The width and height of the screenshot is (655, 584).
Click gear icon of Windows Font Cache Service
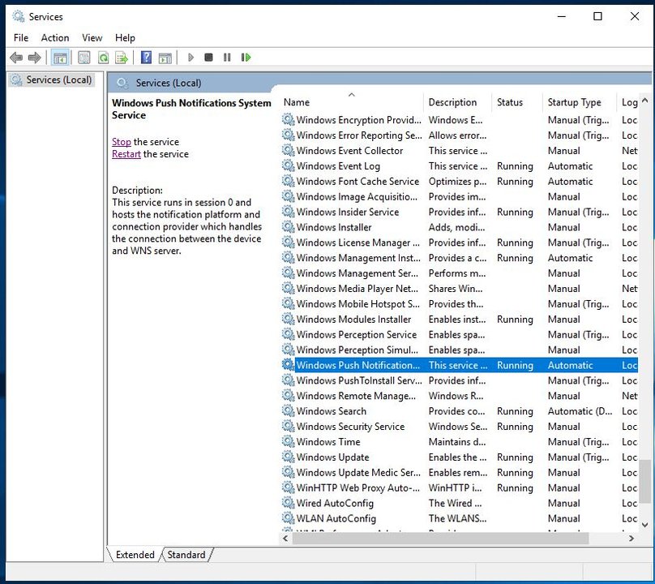(x=288, y=181)
